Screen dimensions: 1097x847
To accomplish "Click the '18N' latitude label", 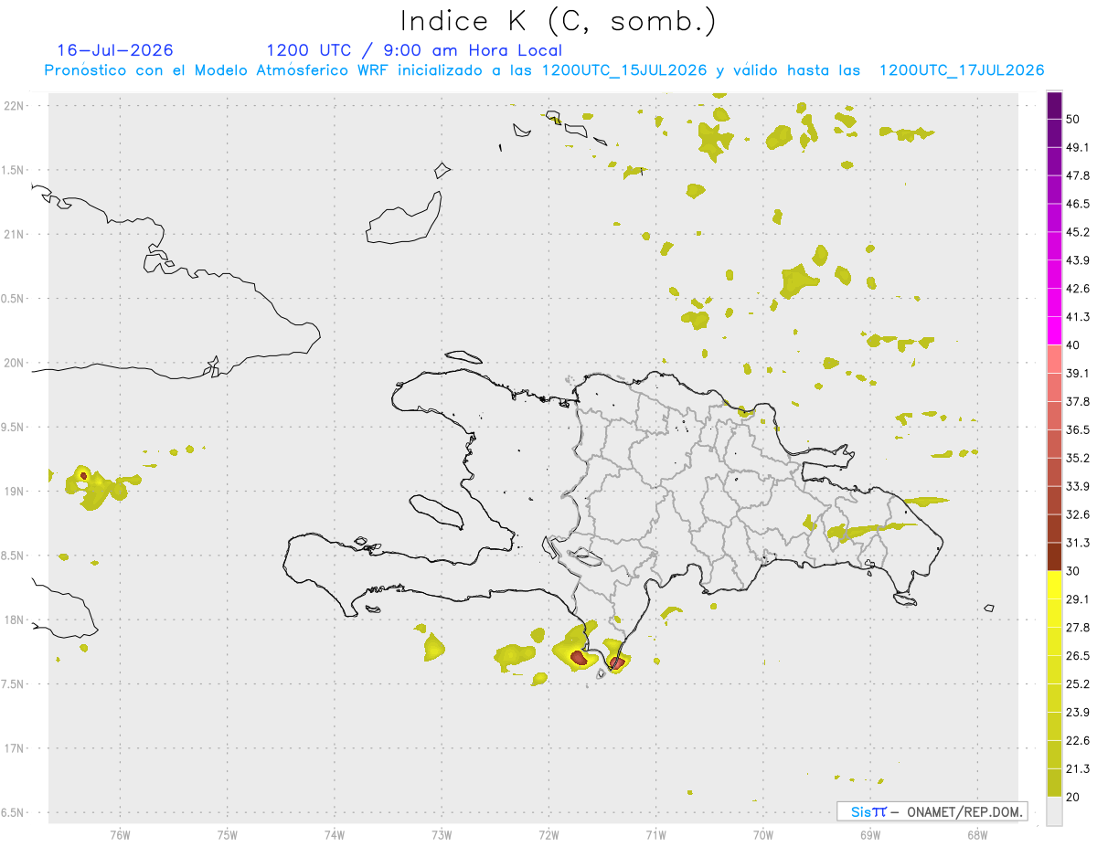I will point(15,619).
